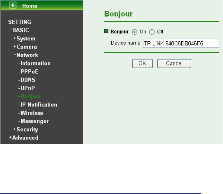This screenshot has height=194, width=223.
Task: Open the Wireless settings page
Action: 30,113
